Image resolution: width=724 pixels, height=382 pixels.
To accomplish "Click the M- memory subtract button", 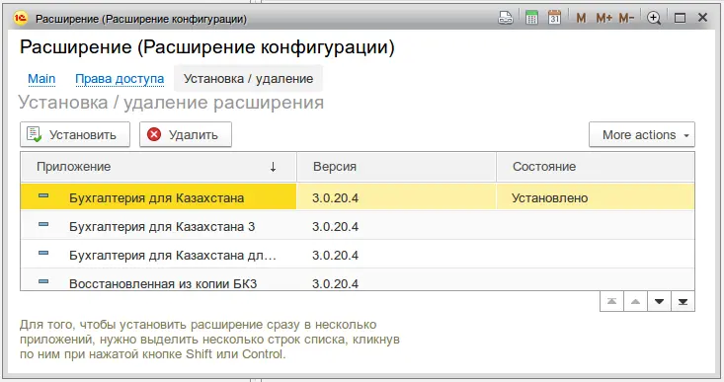I will 626,18.
